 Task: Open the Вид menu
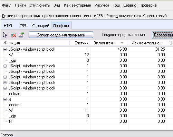click(x=57, y=5)
